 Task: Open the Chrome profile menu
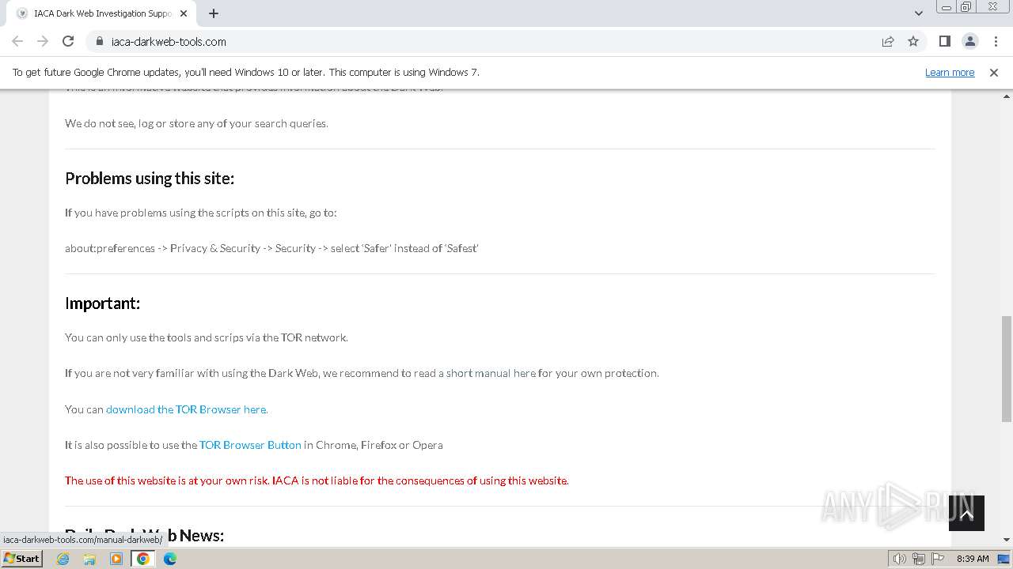[x=969, y=41]
